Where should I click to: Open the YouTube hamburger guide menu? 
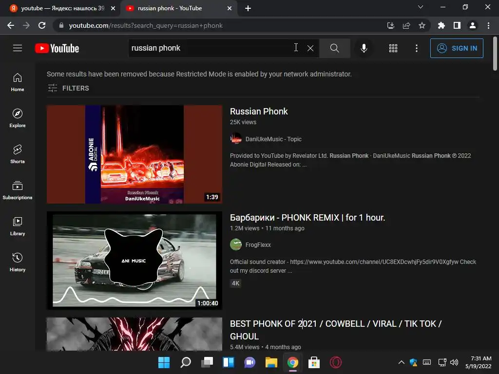(18, 48)
